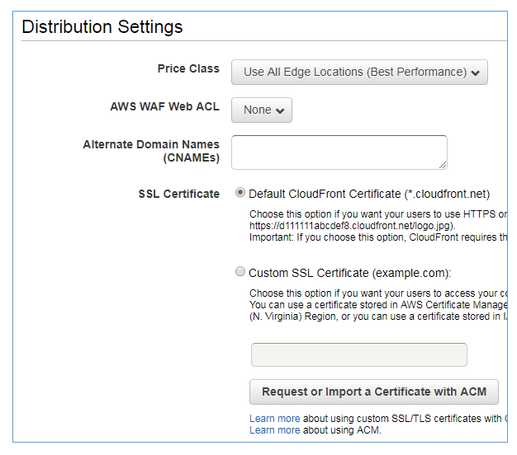Select the Default CloudFront Certificate radio button

point(240,193)
